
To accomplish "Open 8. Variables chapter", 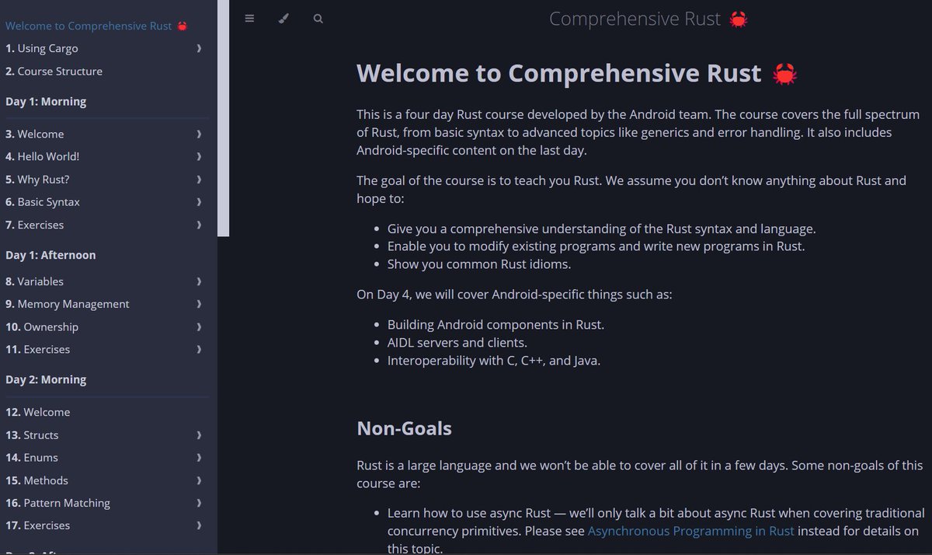I will [x=35, y=281].
